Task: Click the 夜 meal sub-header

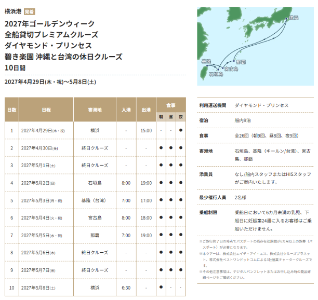Action: tap(181, 117)
